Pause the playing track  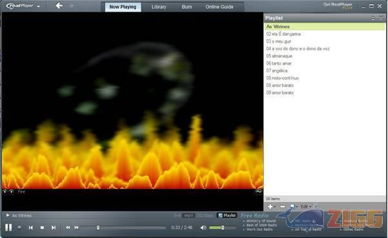pos(8,228)
